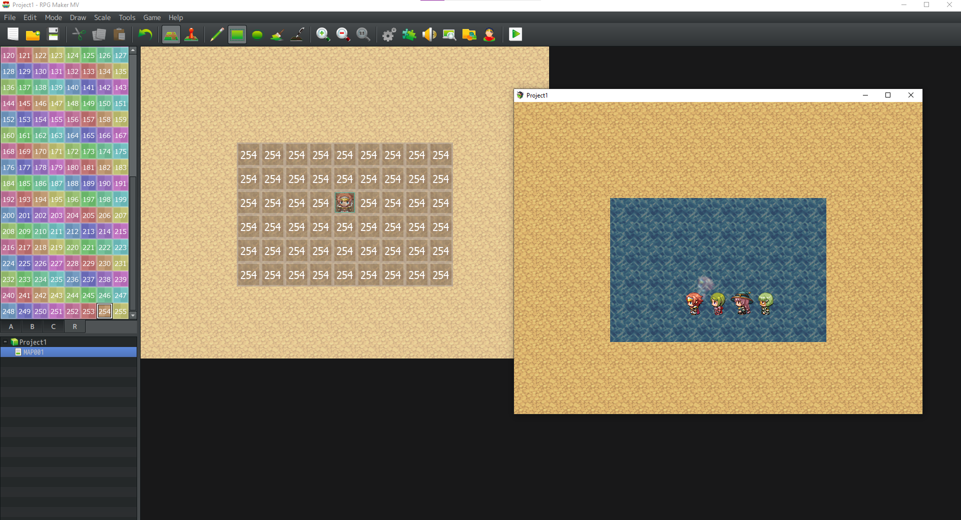Open a project using the folder icon
This screenshot has width=961, height=520.
pyautogui.click(x=33, y=34)
